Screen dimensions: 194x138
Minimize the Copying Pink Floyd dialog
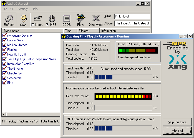point(181,36)
